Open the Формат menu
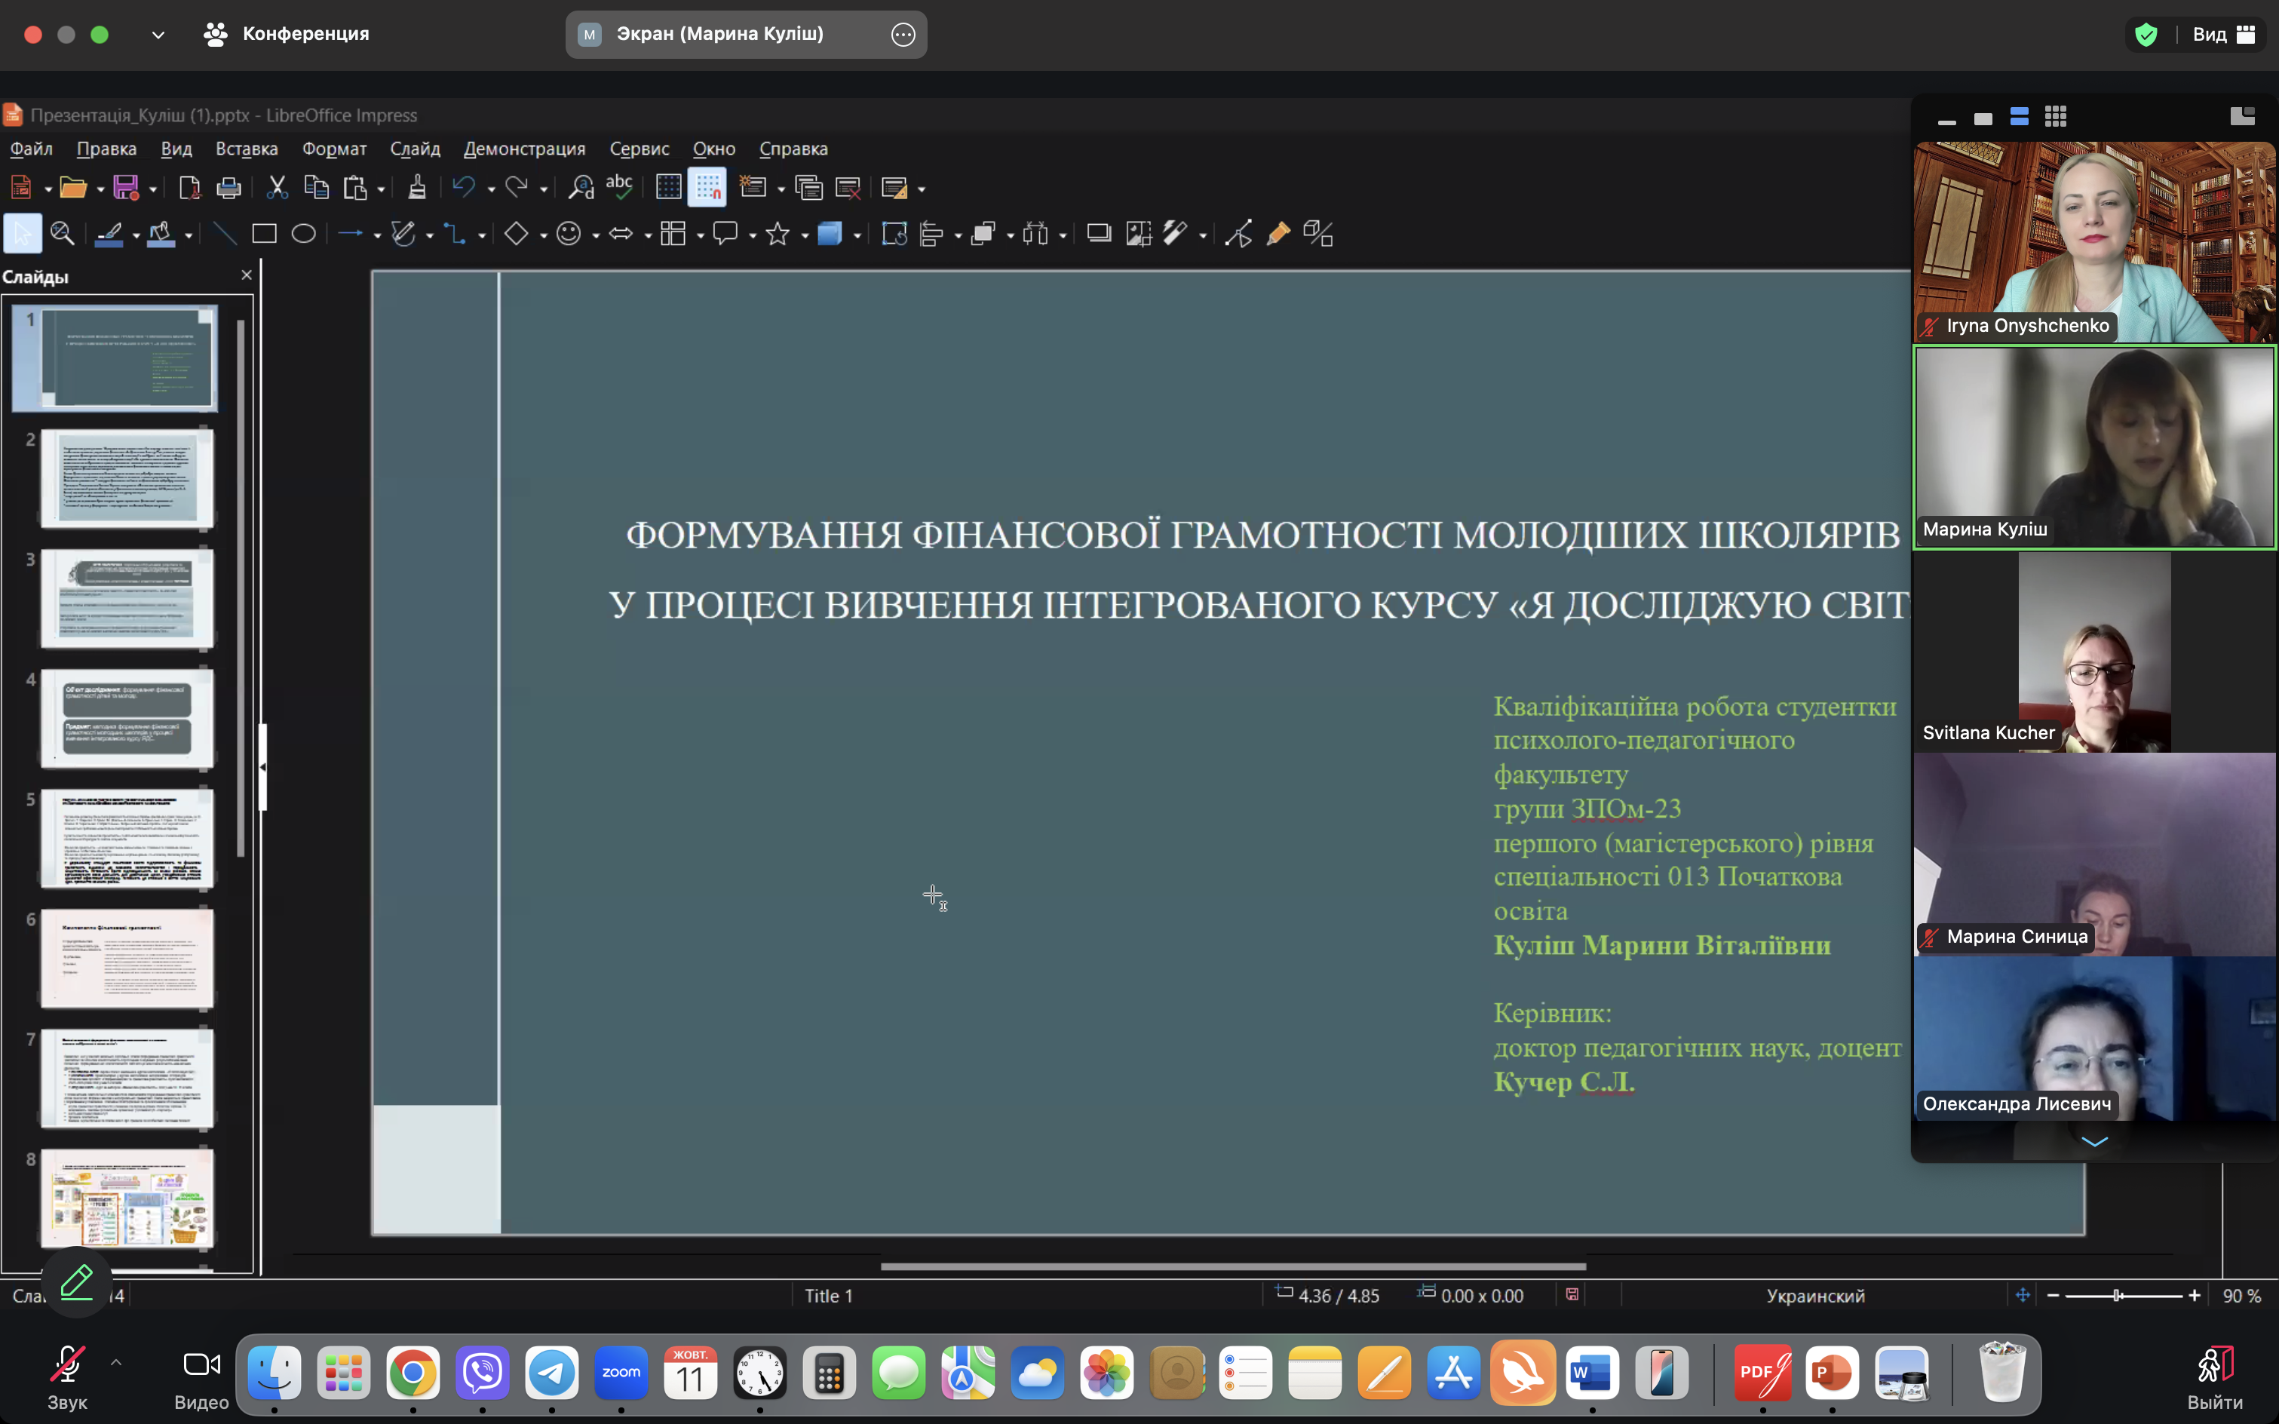This screenshot has height=1424, width=2279. [334, 149]
